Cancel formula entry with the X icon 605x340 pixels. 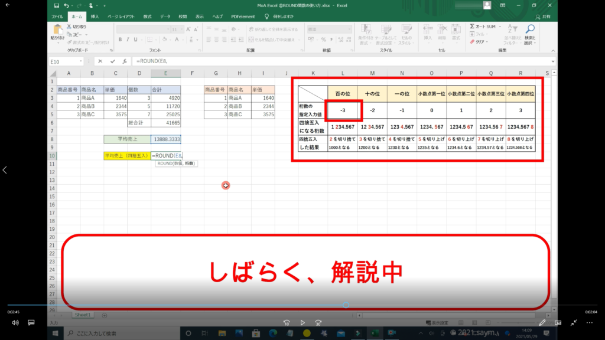coord(100,61)
